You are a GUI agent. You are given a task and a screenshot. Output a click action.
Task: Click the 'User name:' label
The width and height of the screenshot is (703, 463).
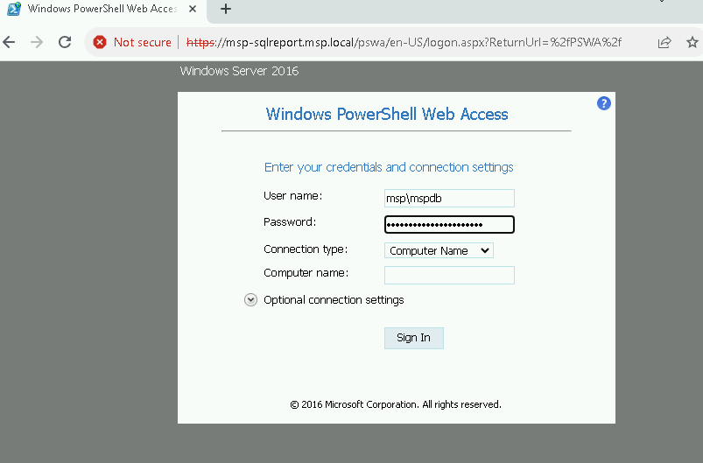[292, 196]
